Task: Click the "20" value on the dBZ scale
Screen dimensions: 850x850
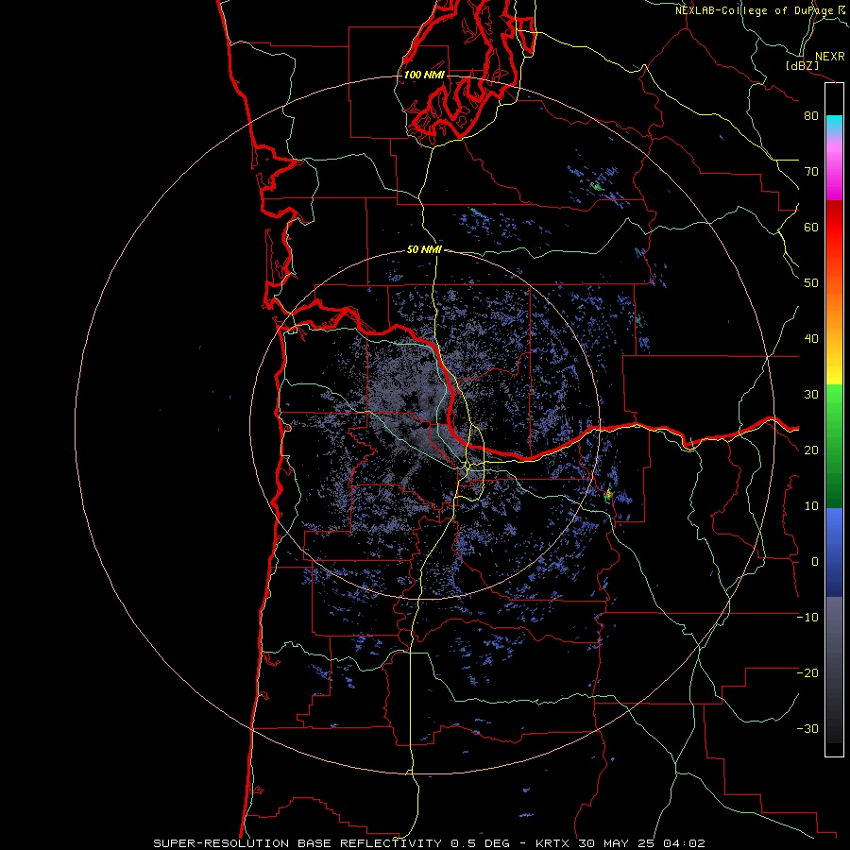Action: pyautogui.click(x=811, y=450)
